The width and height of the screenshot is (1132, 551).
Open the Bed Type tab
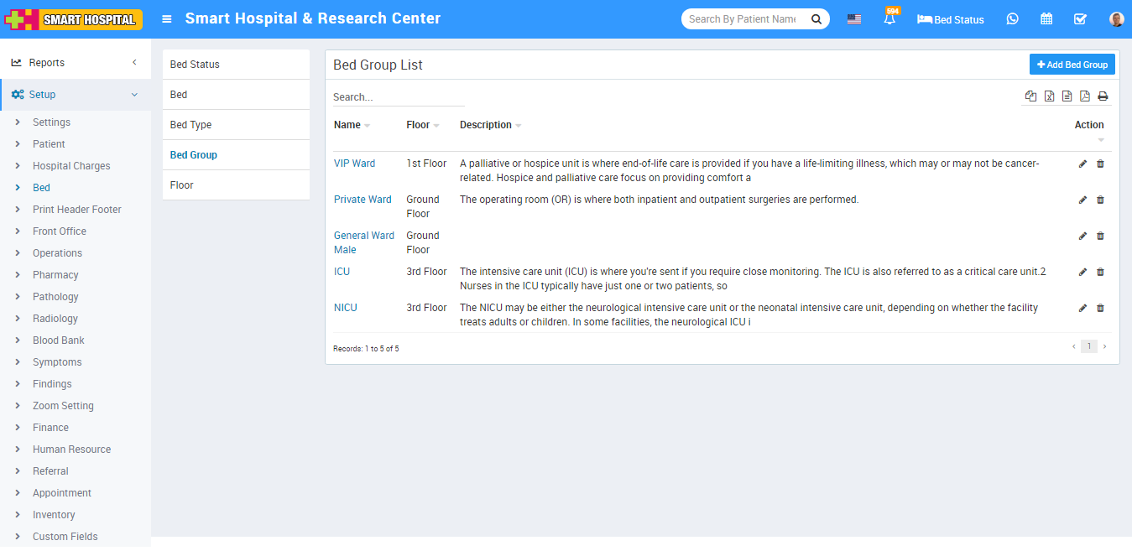click(191, 125)
